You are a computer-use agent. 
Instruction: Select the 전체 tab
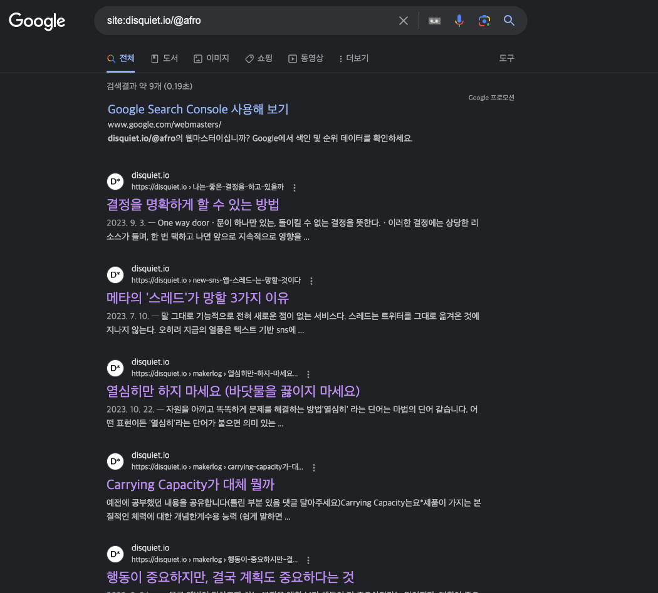tap(121, 58)
